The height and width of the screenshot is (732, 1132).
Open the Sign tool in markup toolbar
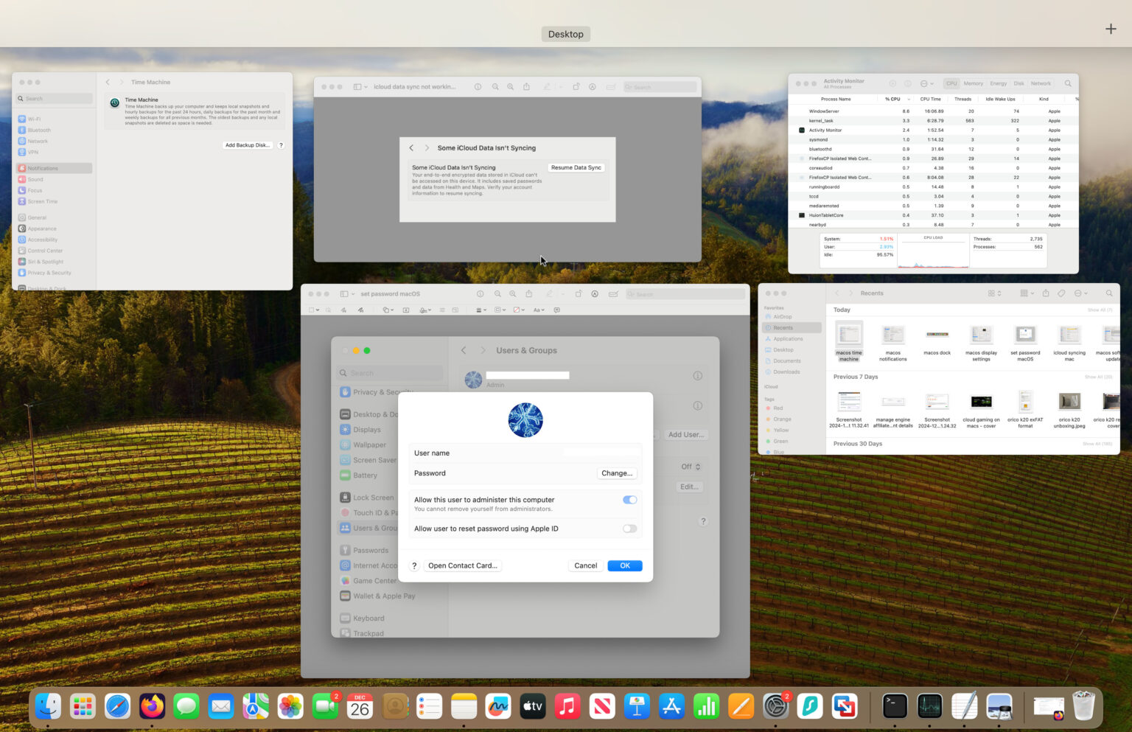click(x=423, y=310)
